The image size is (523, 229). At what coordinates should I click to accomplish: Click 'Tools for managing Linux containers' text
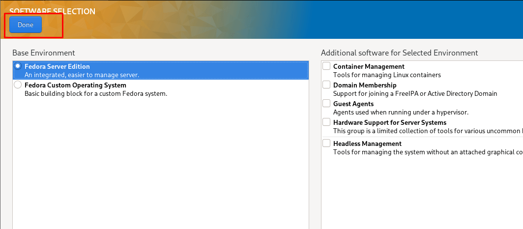tap(387, 75)
